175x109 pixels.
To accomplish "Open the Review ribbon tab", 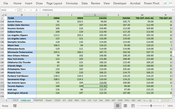I will (95, 3).
